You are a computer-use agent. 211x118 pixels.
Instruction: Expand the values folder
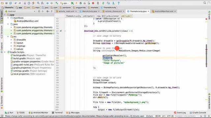(x=11, y=49)
